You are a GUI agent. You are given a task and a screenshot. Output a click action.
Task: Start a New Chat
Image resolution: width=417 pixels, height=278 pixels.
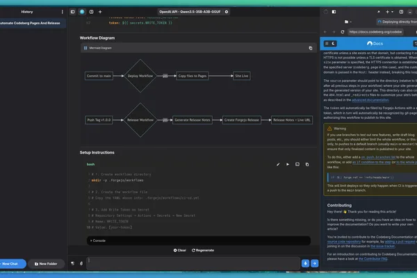[x=12, y=263]
